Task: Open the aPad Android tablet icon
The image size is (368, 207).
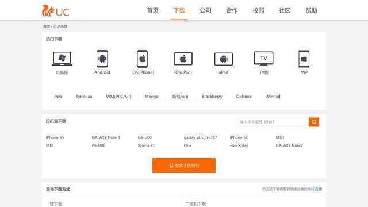Action: click(x=224, y=59)
